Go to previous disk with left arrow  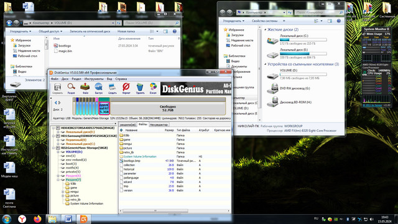(x=56, y=103)
